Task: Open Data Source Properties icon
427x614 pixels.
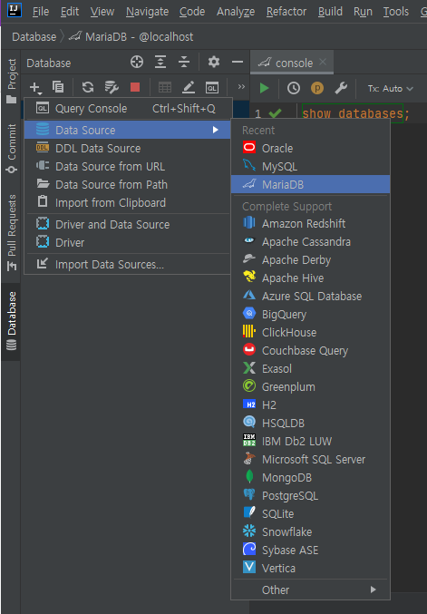Action: (x=112, y=87)
